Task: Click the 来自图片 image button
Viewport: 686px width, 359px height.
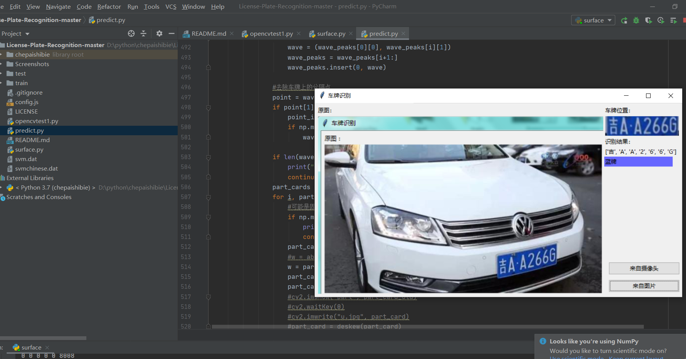Action: coord(644,286)
